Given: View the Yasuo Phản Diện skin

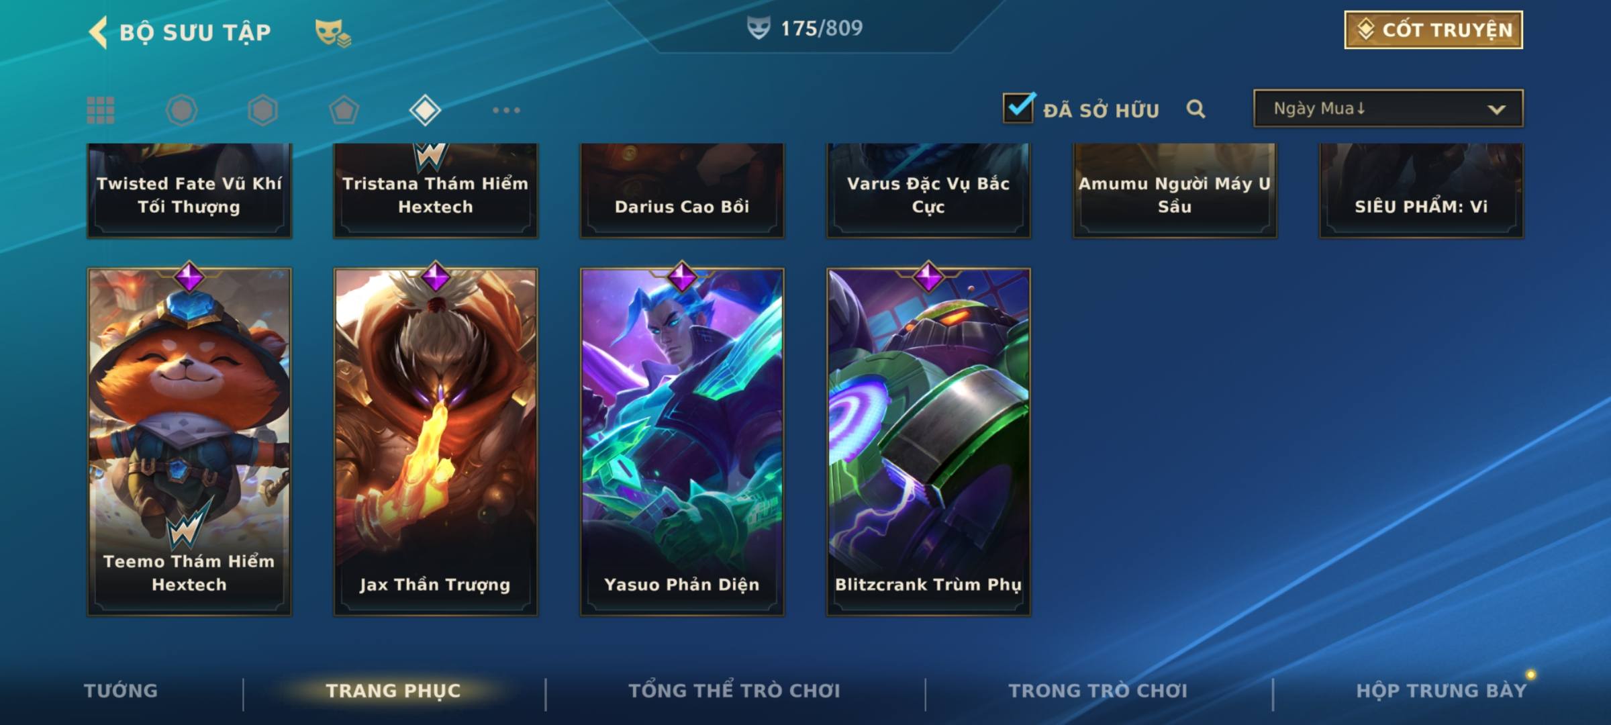Looking at the screenshot, I should click(x=682, y=441).
